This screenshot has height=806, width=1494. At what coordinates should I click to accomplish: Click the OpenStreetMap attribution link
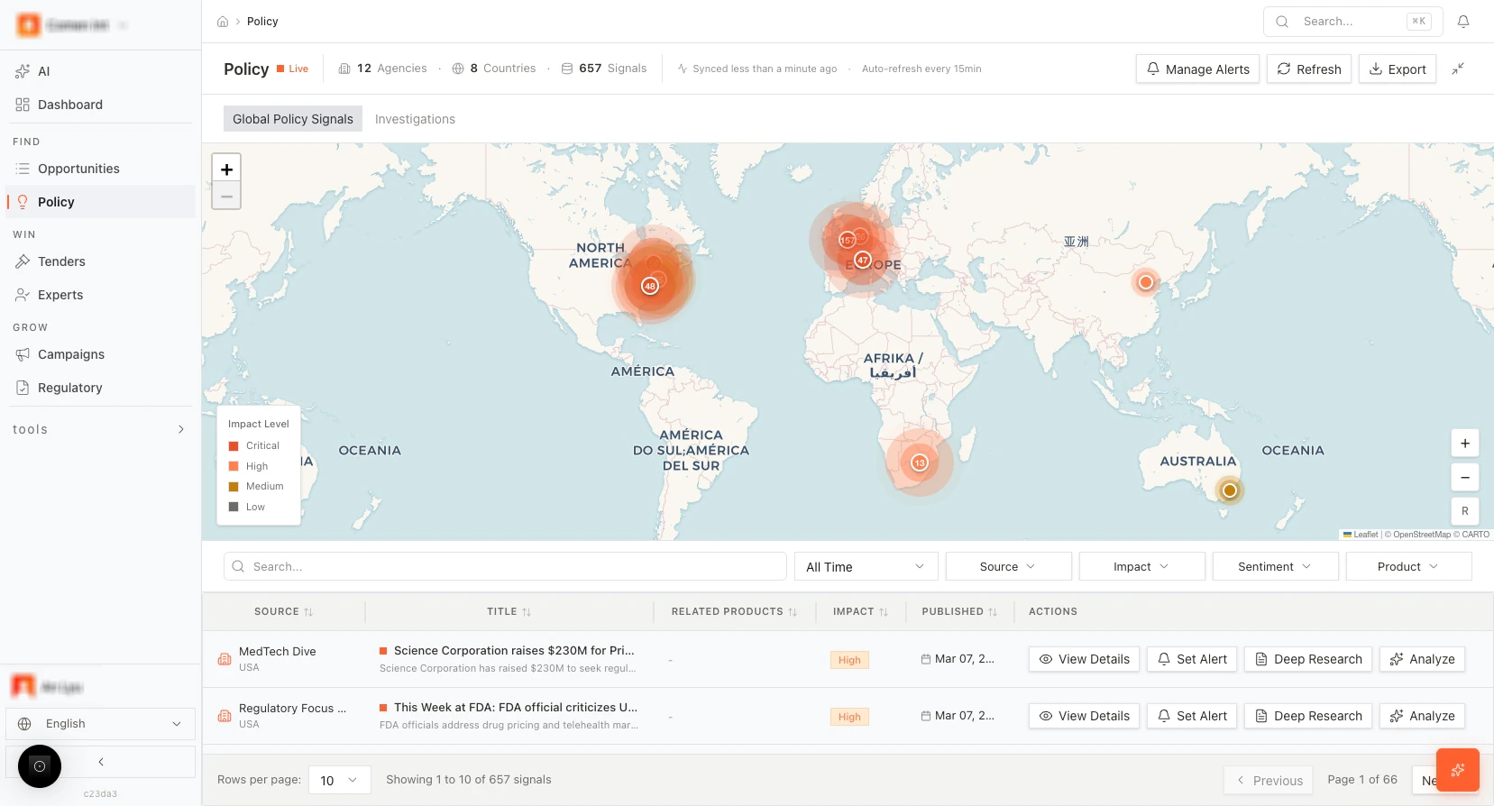(1422, 535)
